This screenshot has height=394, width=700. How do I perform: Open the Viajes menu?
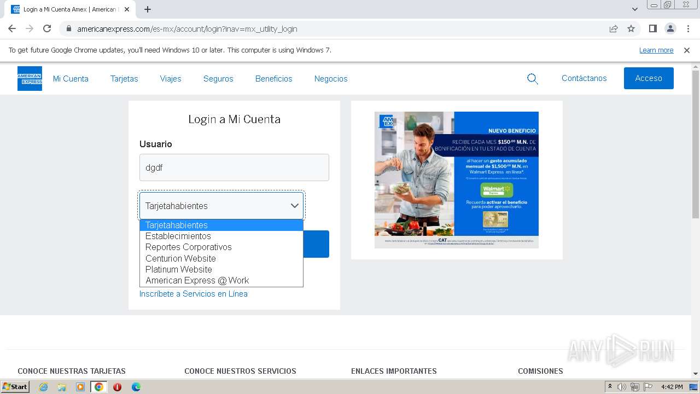[171, 79]
